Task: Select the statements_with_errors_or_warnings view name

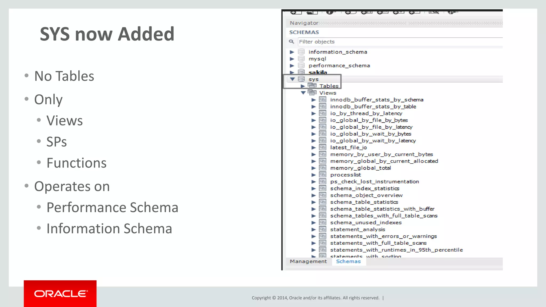Action: pos(384,236)
